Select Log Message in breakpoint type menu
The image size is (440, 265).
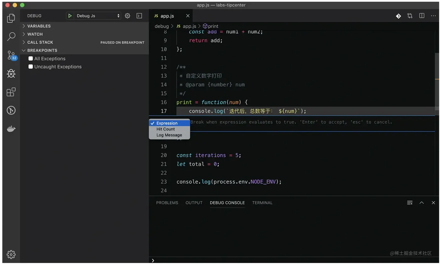click(x=169, y=135)
